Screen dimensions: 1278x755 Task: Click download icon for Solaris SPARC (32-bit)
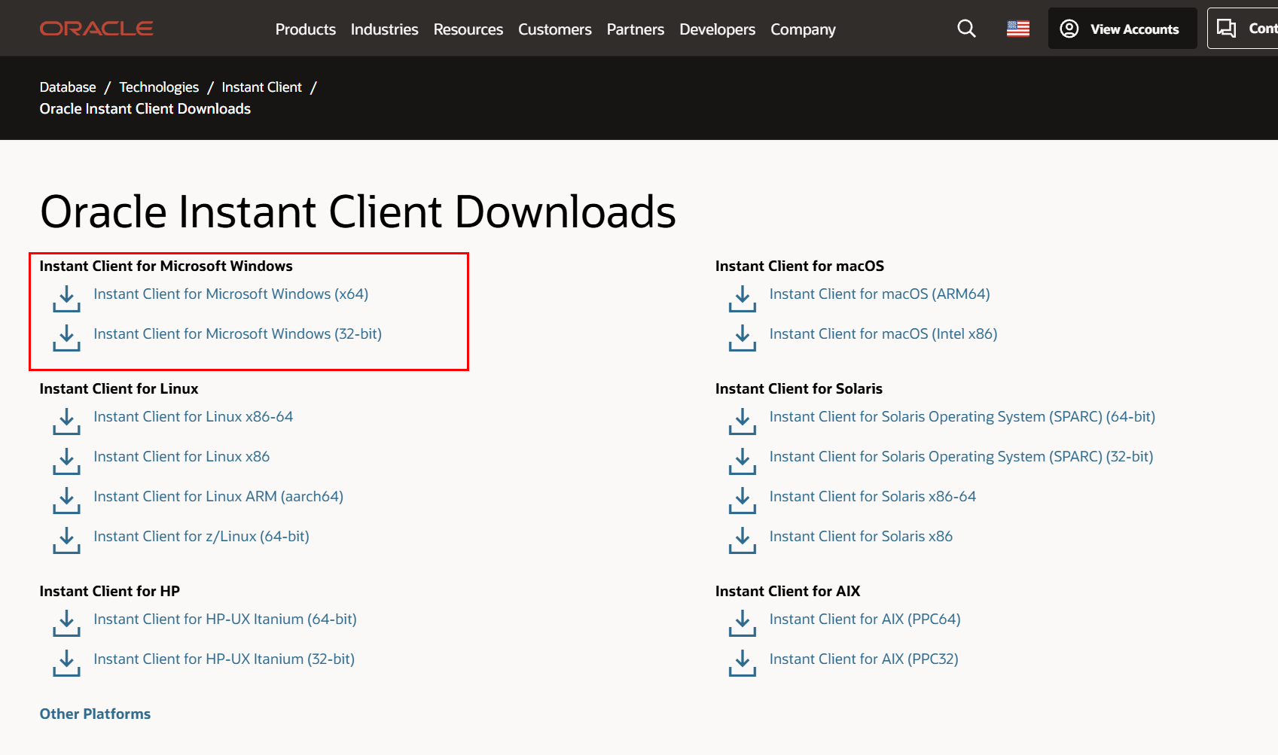743,461
